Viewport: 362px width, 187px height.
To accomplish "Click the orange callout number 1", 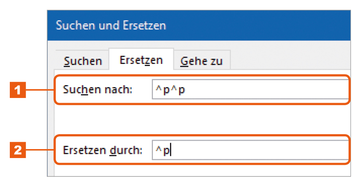I will (18, 90).
